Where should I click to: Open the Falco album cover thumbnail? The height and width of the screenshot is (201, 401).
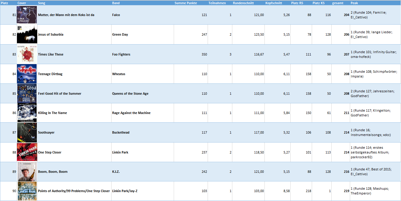tap(27, 15)
